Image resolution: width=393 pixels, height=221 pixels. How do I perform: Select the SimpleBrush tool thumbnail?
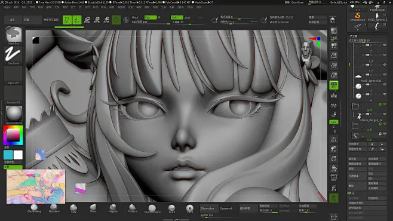357,17
